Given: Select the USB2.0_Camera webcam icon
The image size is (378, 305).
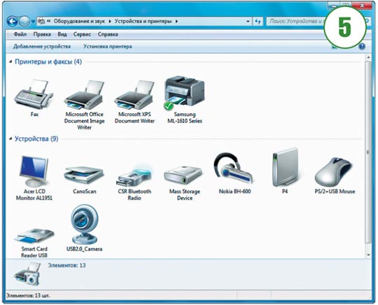Looking at the screenshot, I should (x=85, y=225).
